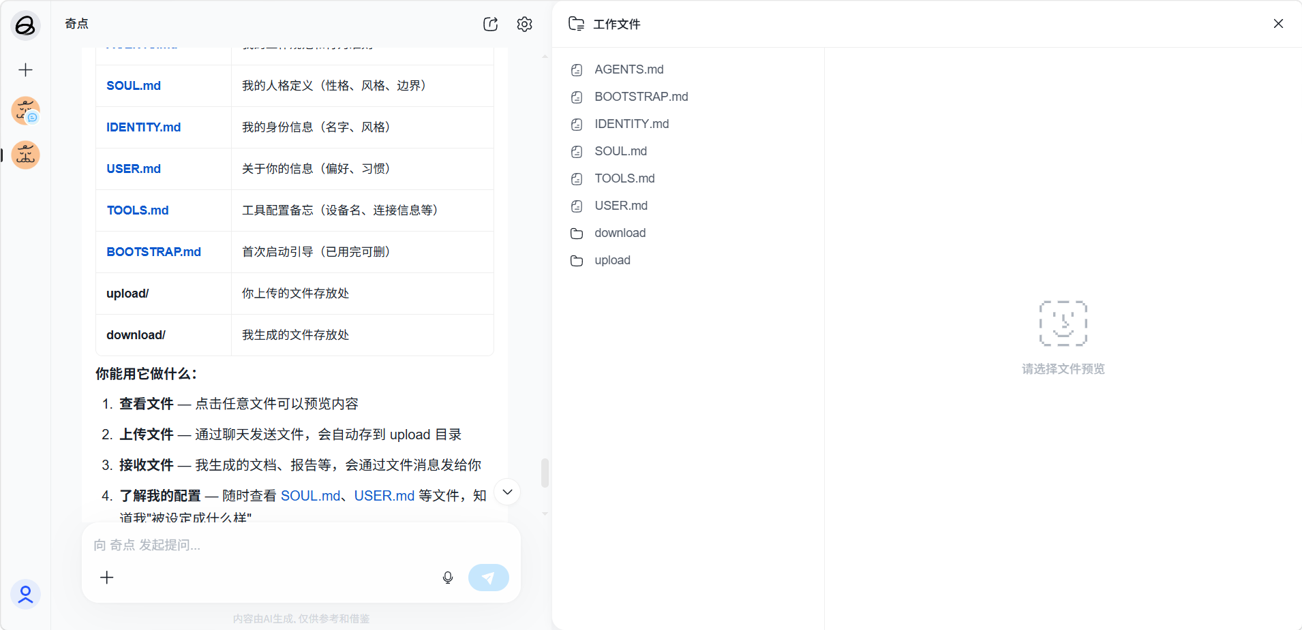Click the 工作文件 panel title
This screenshot has width=1302, height=630.
coord(617,25)
